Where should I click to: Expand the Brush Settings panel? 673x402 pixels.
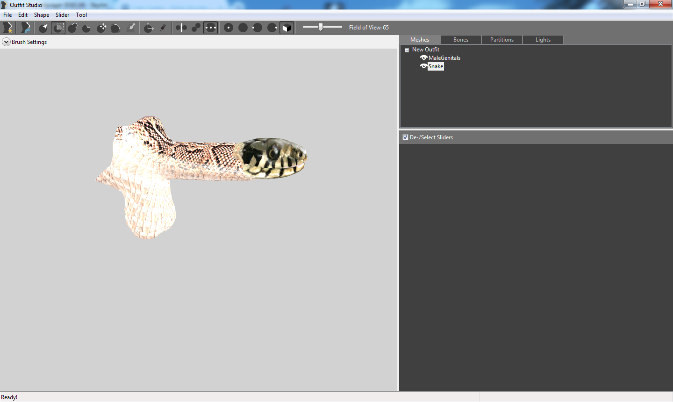coord(6,42)
